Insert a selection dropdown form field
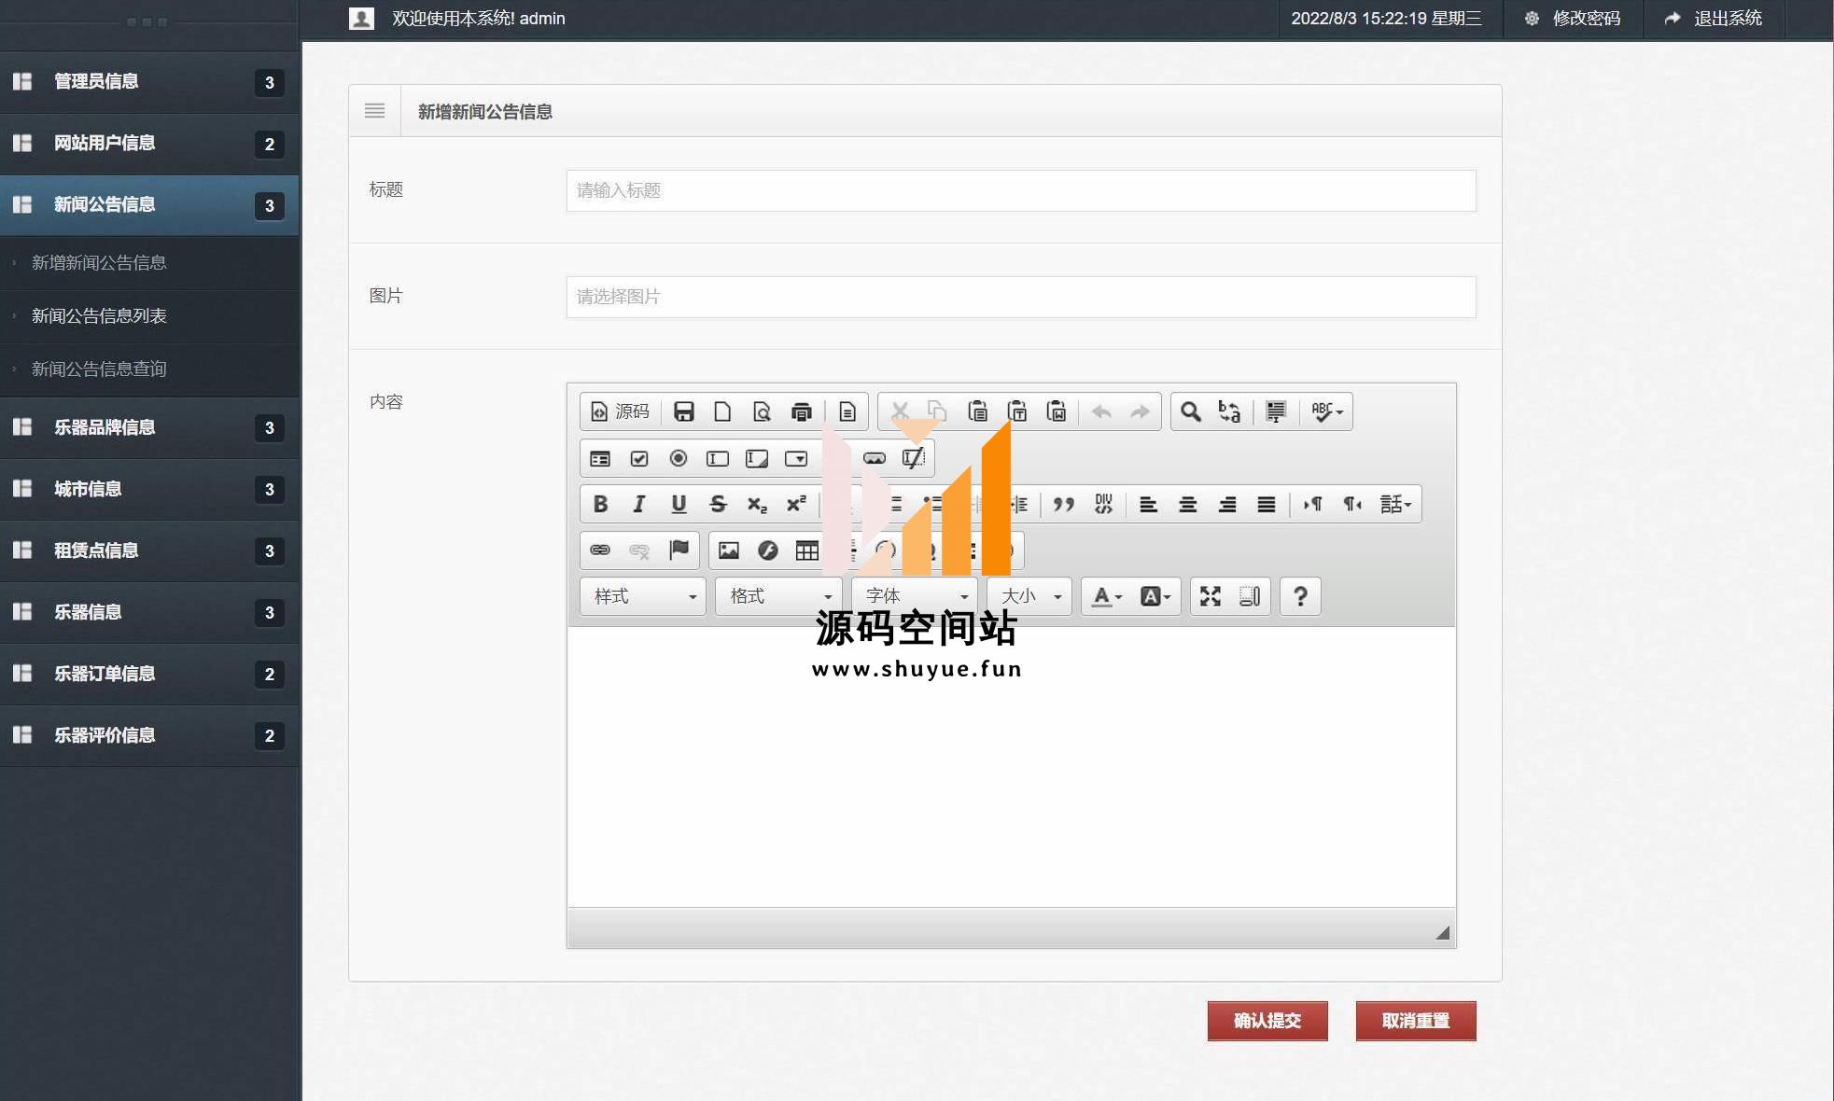Viewport: 1834px width, 1101px height. pos(796,458)
